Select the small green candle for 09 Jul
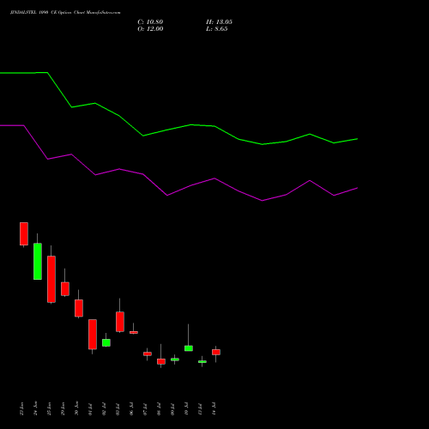429x429 pixels. click(175, 360)
